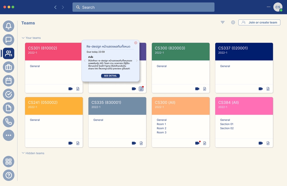
Task: Open the CS337 (020001) navy team header
Action: tap(244, 52)
